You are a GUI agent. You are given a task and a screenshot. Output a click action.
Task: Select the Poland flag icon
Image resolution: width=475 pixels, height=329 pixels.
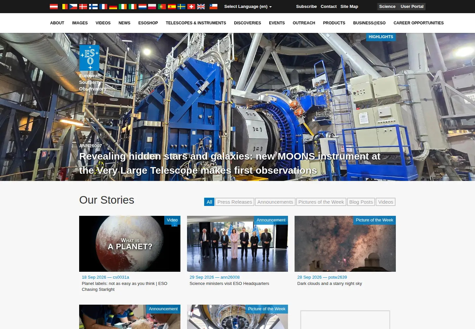(152, 7)
